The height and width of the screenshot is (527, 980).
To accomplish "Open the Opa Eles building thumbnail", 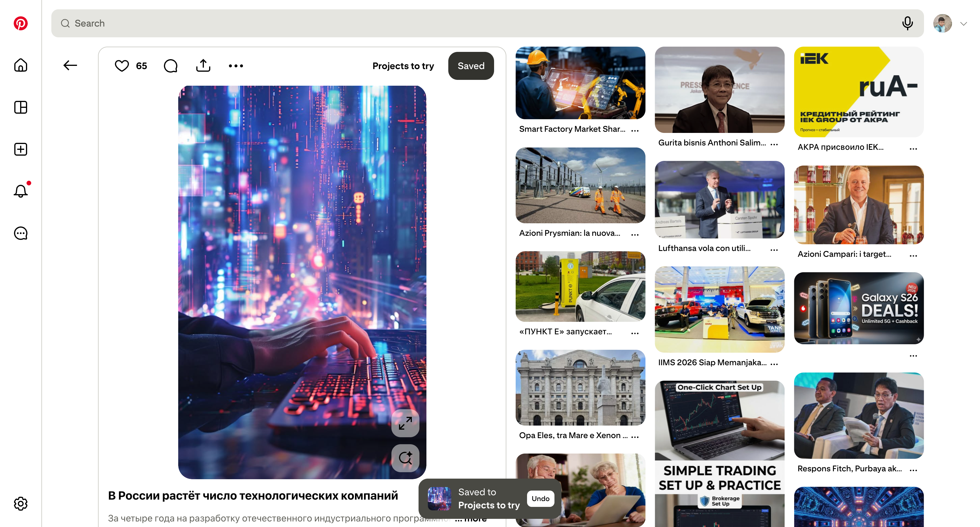I will point(580,387).
